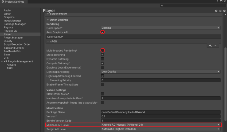Enable the Multithreaded Rendering checkbox
Image resolution: width=227 pixels, height=132 pixels.
(x=102, y=50)
